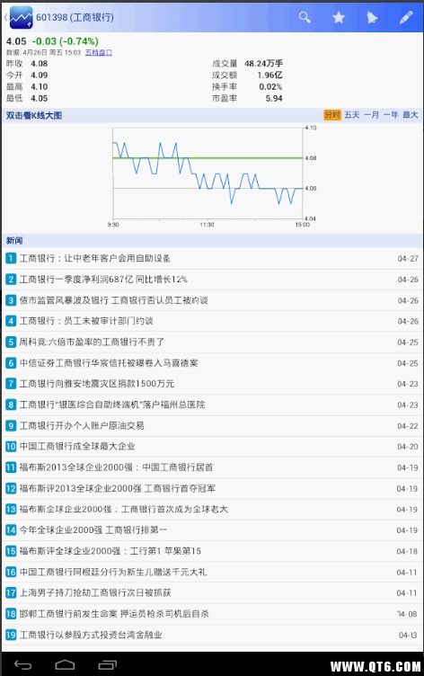Open news 4 员工未被审计部门约谈
Image resolution: width=424 pixels, height=676 pixels.
pyautogui.click(x=212, y=321)
